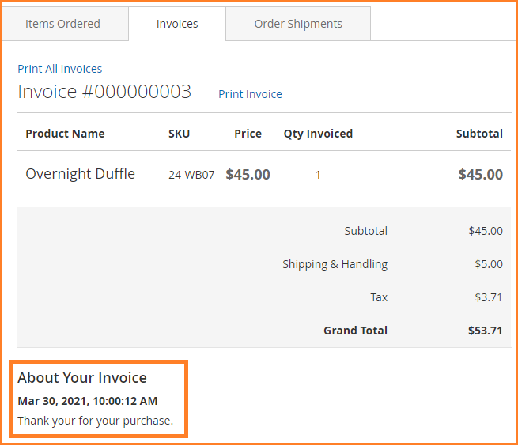Click the Tax label in totals
The height and width of the screenshot is (446, 518).
(x=379, y=297)
